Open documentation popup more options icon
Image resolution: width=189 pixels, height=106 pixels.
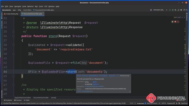(130, 92)
